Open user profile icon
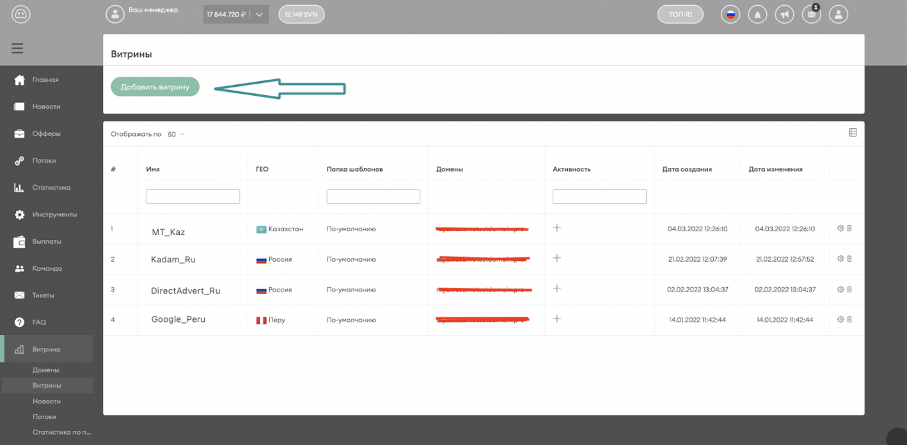This screenshot has height=445, width=907. click(839, 14)
